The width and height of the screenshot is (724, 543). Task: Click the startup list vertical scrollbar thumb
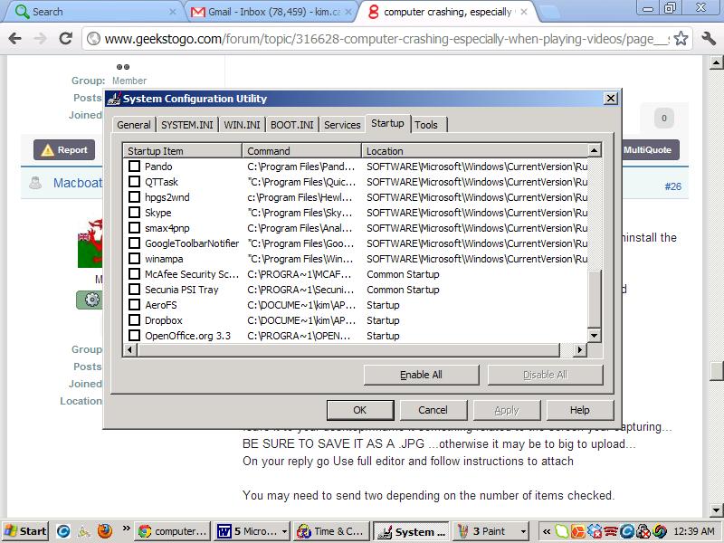click(x=595, y=300)
